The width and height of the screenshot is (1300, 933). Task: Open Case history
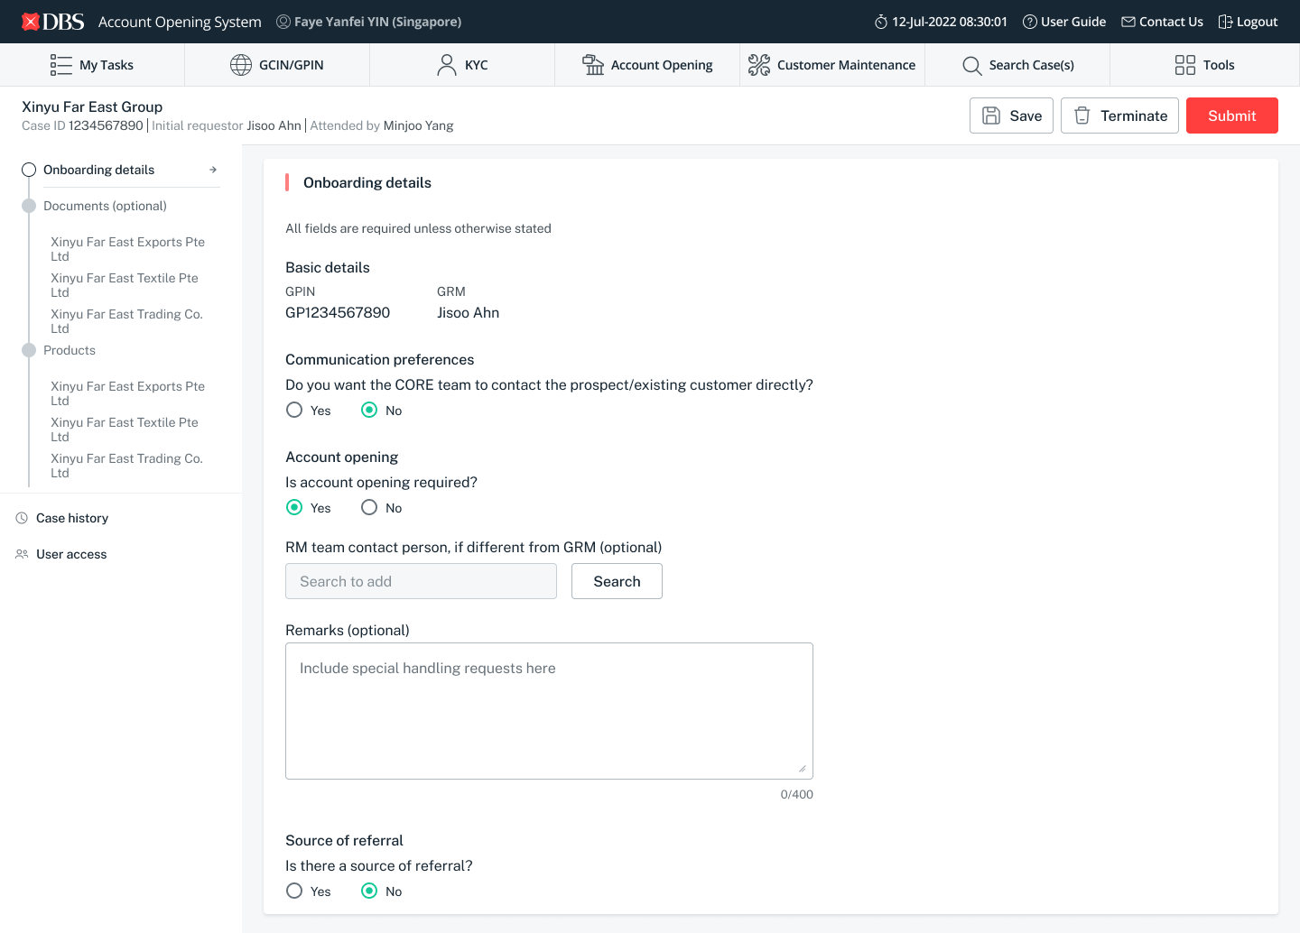tap(72, 518)
